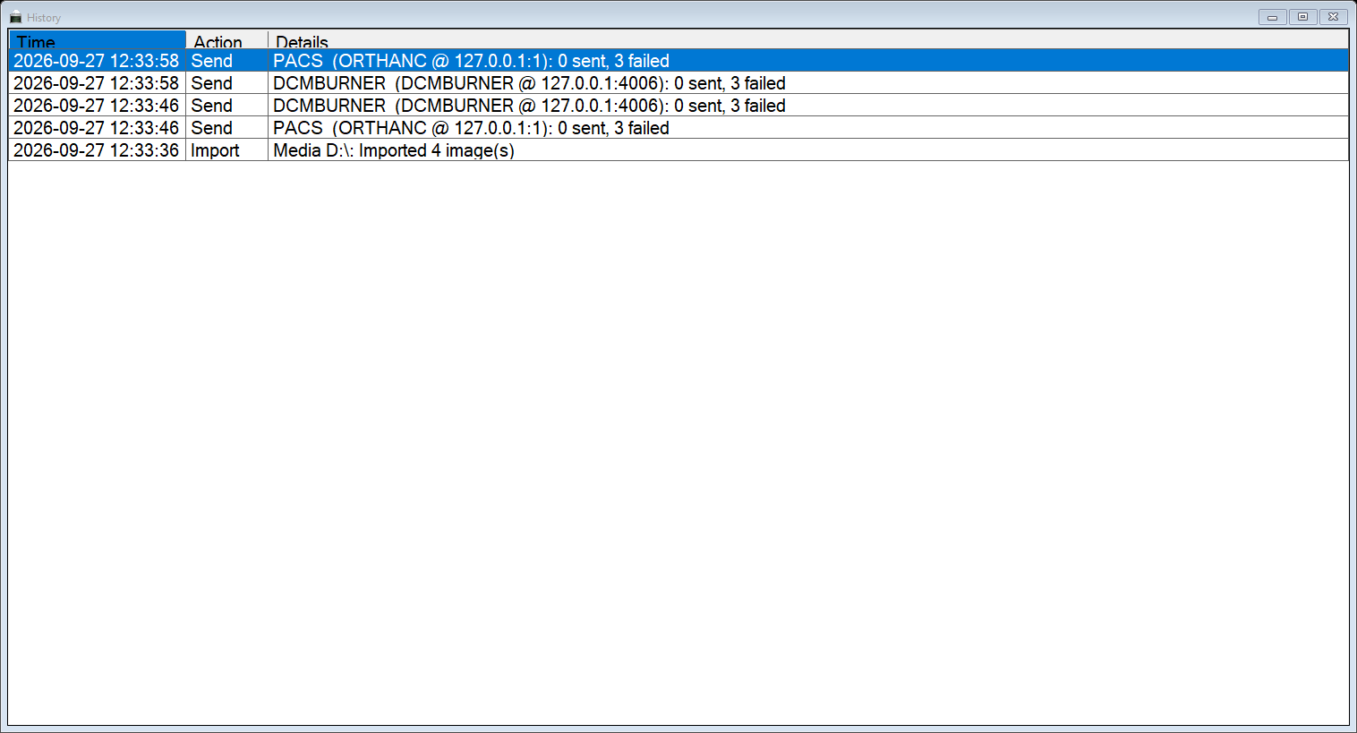
Task: Click the History window title bar icon
Action: tap(15, 17)
